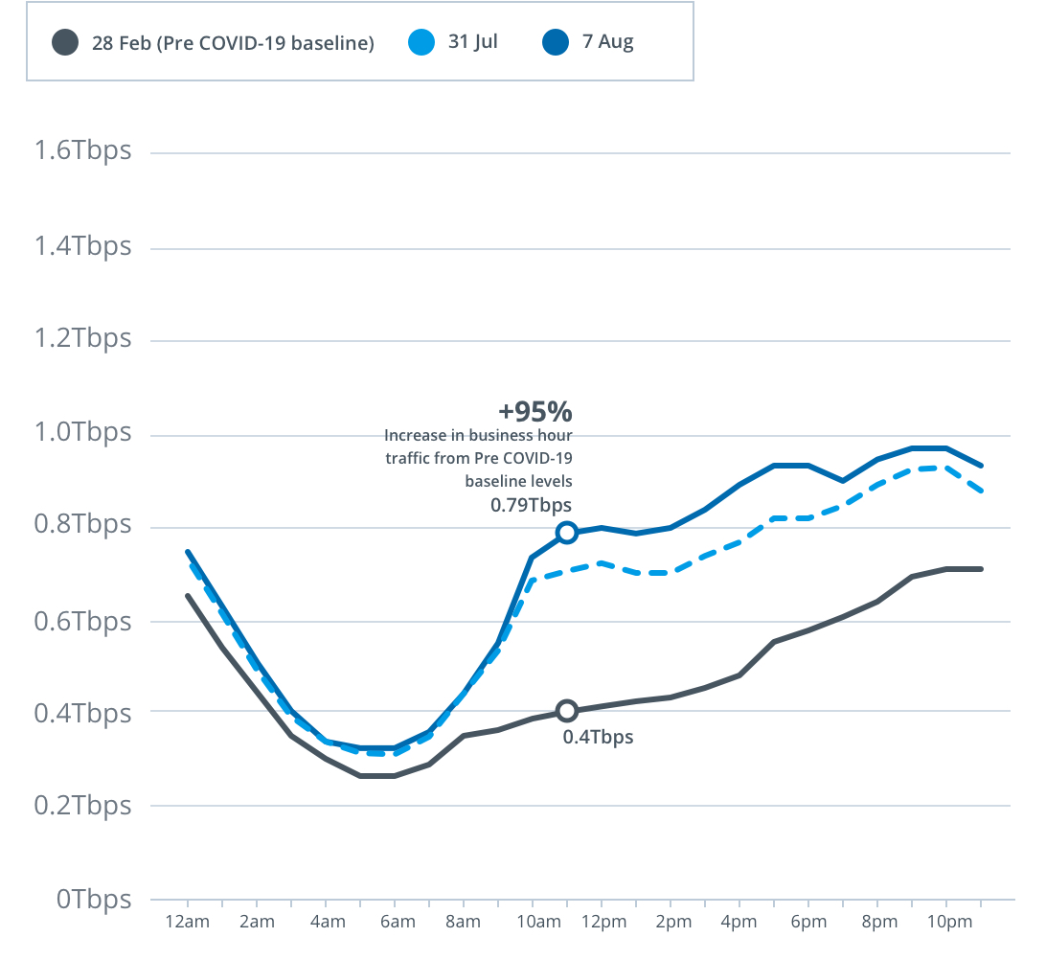Screen dimensions: 1046x960
Task: Click the 4pm x-axis label
Action: (x=739, y=923)
